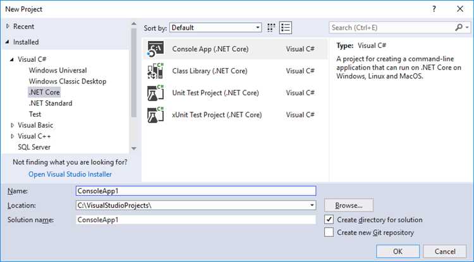Enable Create new Git repository checkbox
Screen dimensions: 474x262
pos(329,232)
